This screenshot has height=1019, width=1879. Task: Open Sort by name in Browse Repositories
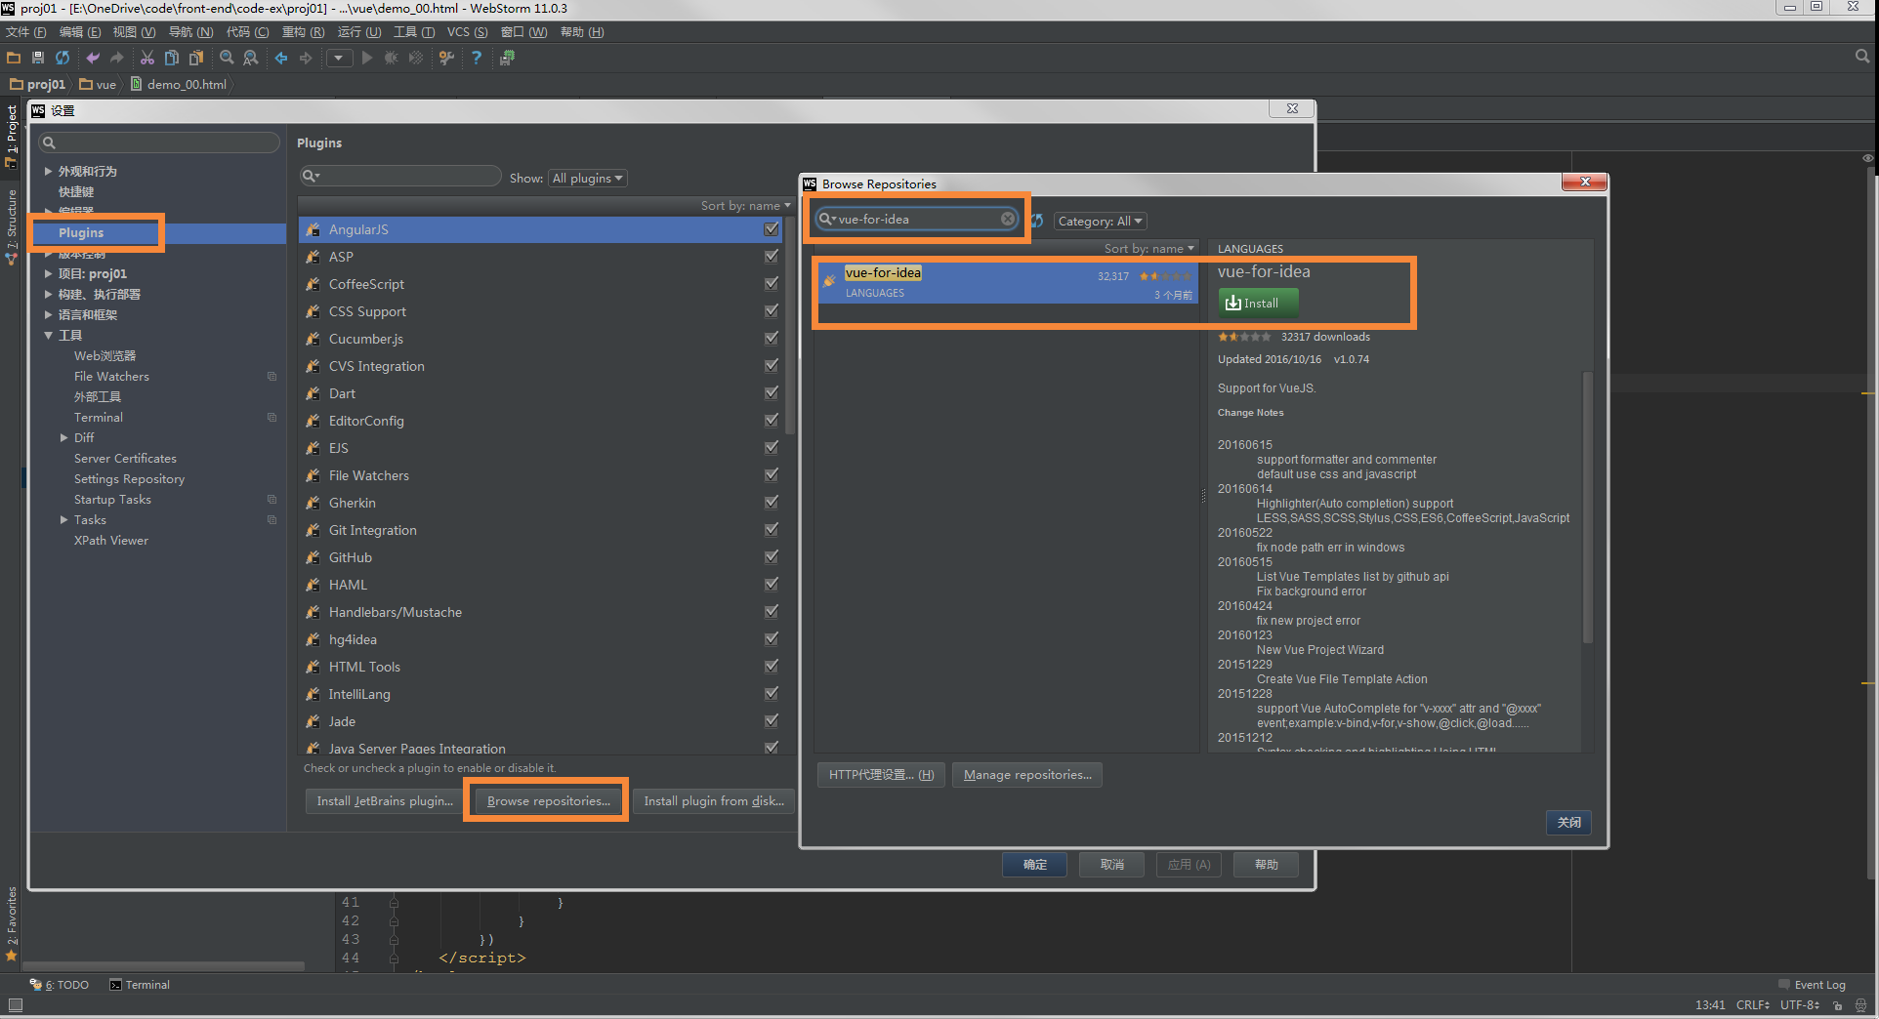click(x=1148, y=249)
